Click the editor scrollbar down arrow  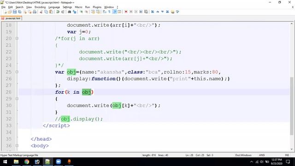click(292, 149)
